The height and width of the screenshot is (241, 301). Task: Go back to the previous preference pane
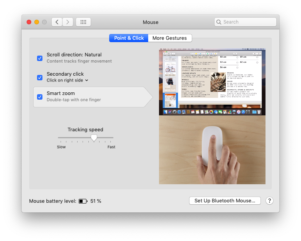click(57, 22)
